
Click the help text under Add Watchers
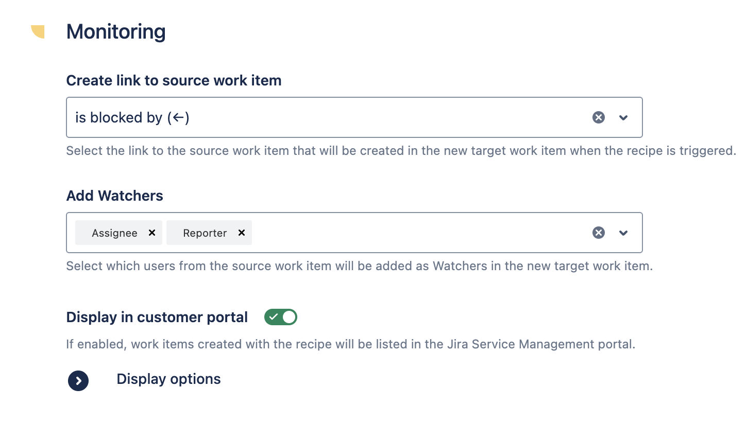pyautogui.click(x=360, y=267)
